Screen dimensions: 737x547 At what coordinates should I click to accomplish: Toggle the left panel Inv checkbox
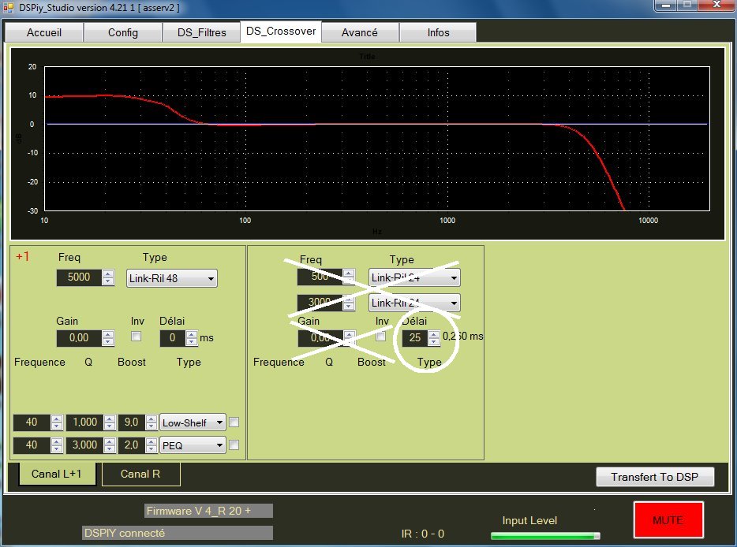tap(136, 337)
